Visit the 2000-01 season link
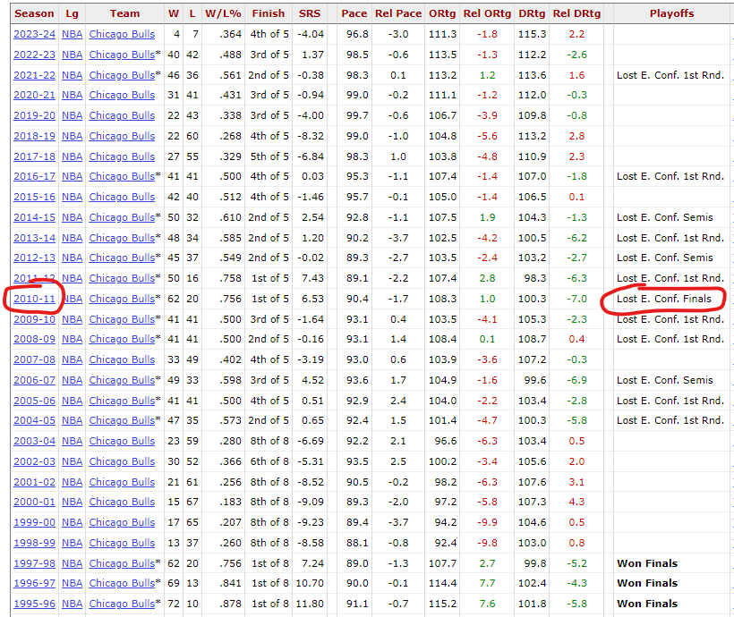 pos(34,502)
